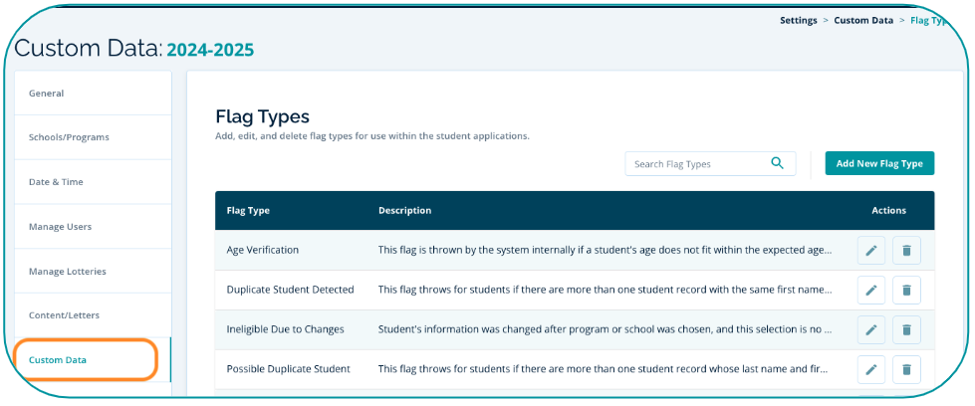
Task: Delete the Possible Duplicate Student flag
Action: click(x=906, y=369)
